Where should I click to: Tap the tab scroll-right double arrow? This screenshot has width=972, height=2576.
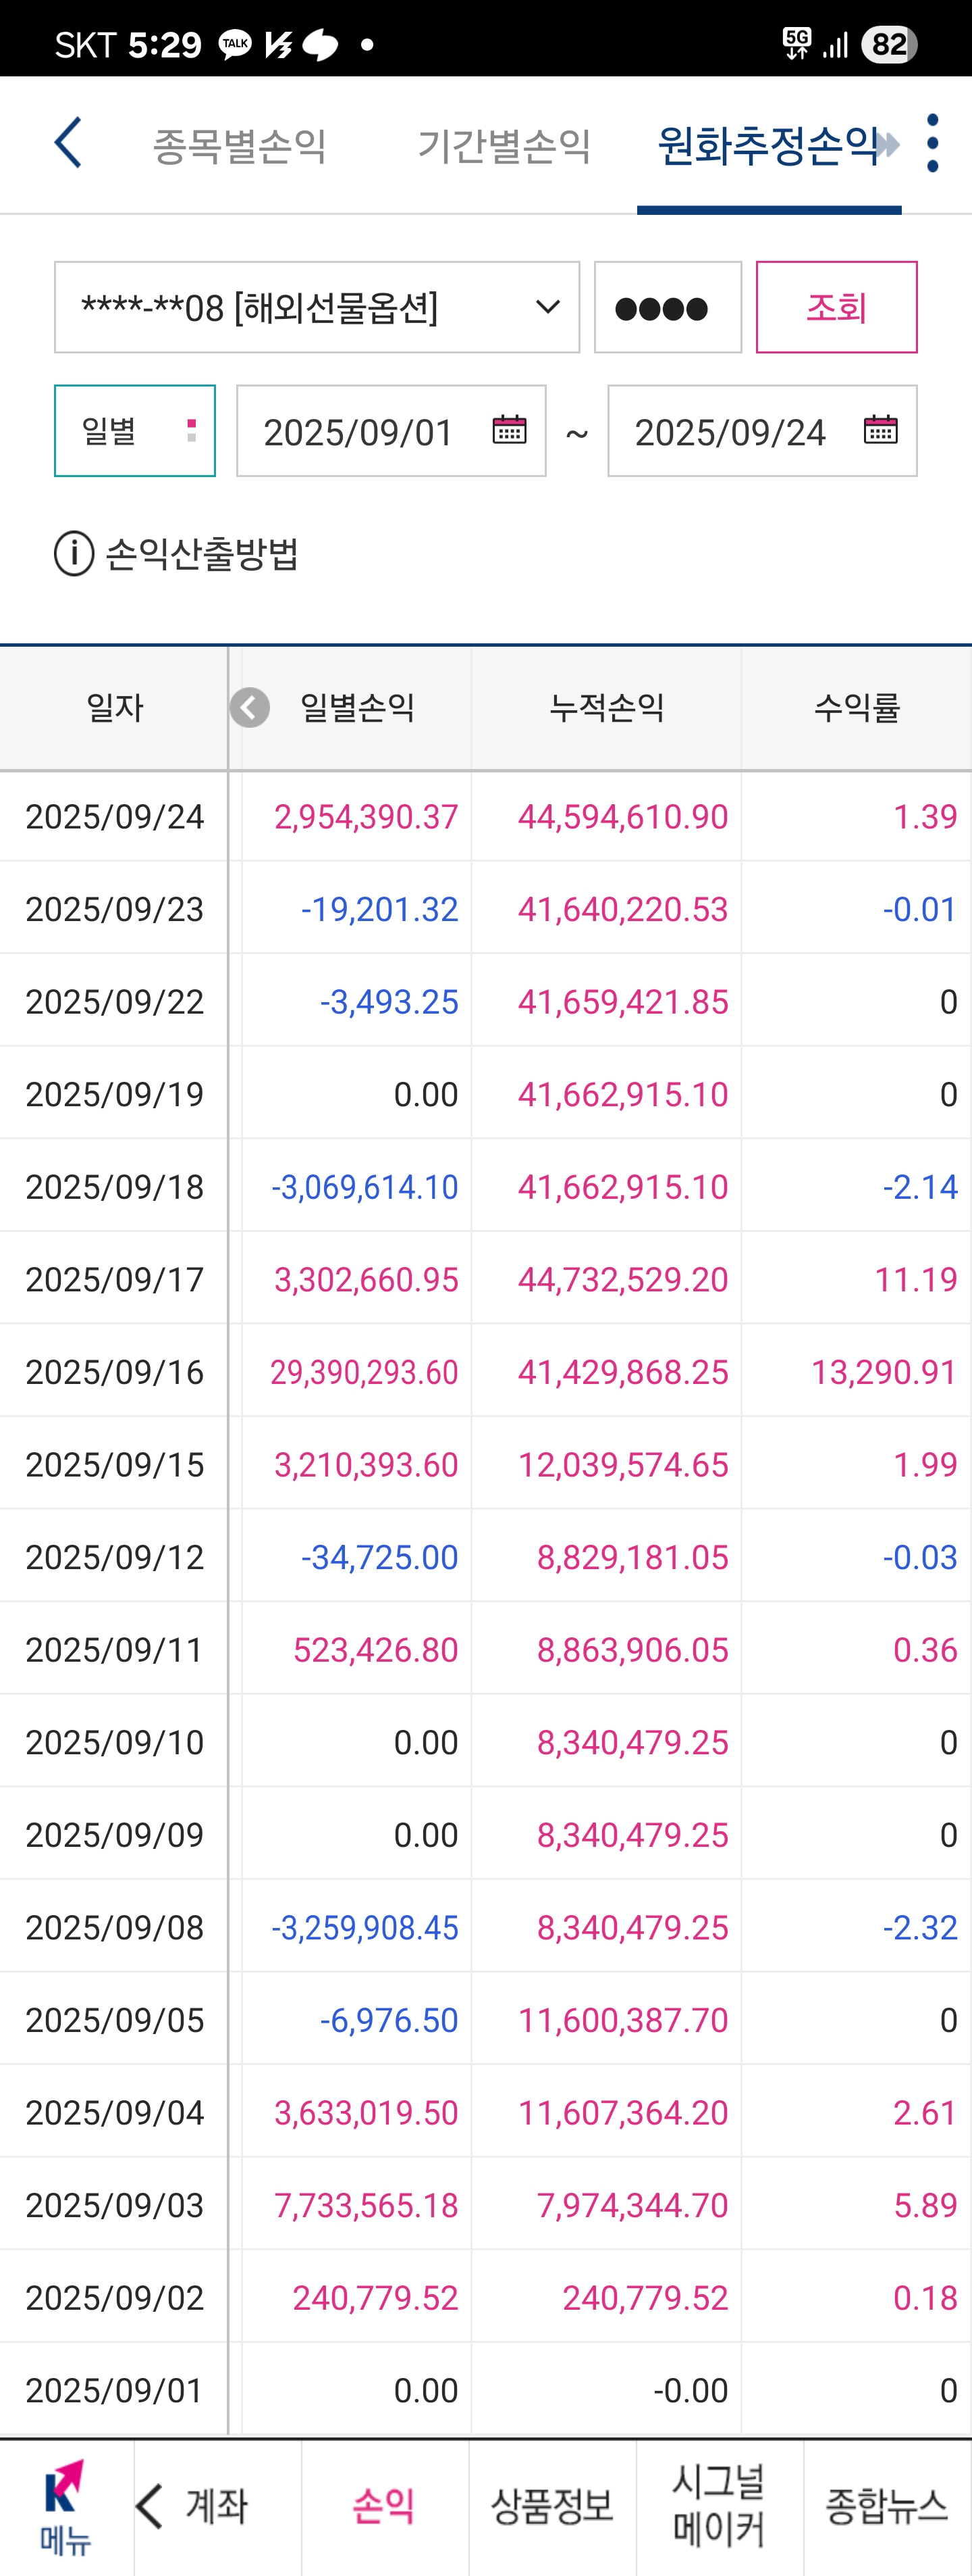[x=888, y=145]
